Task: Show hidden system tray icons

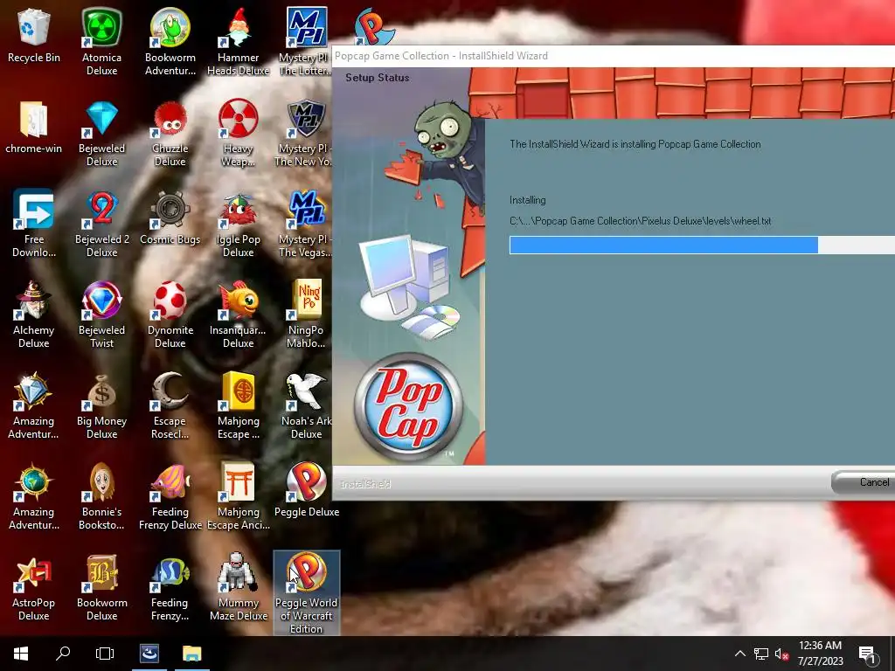Action: [739, 654]
